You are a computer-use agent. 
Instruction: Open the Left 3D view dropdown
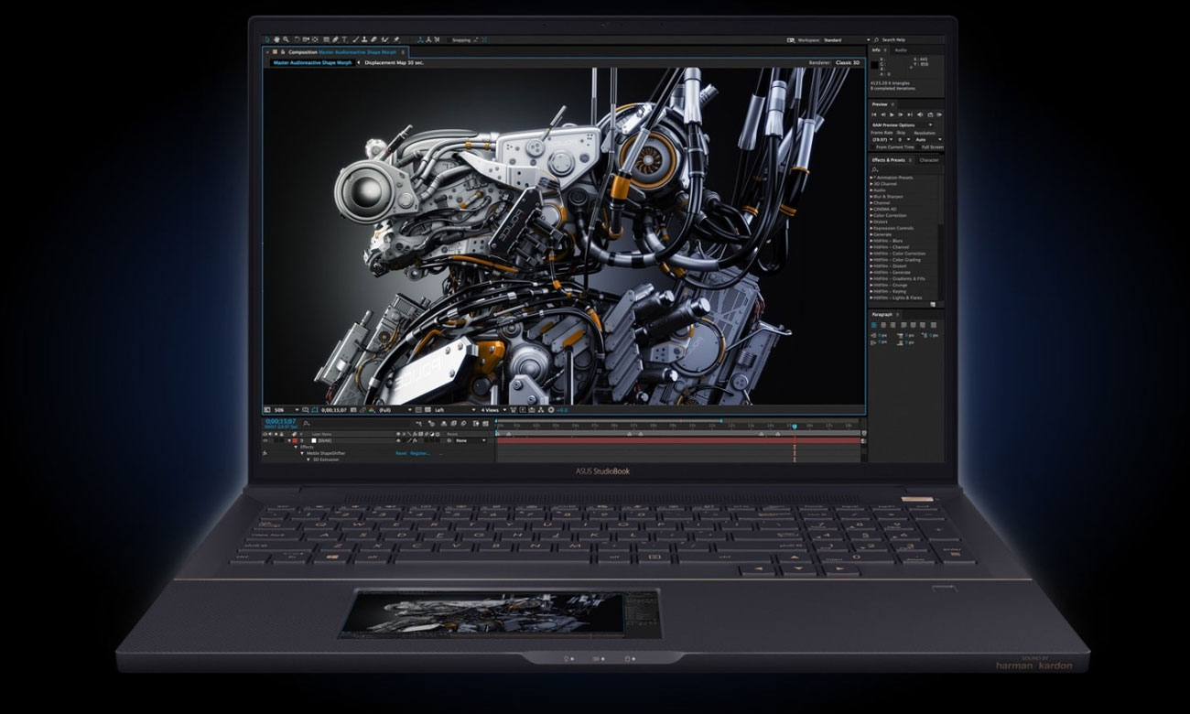point(453,410)
